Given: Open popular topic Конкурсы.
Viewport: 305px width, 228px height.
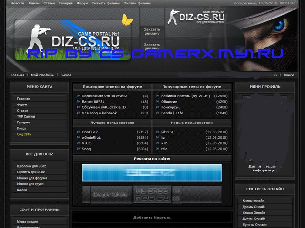Looking at the screenshot, I should [170, 107].
